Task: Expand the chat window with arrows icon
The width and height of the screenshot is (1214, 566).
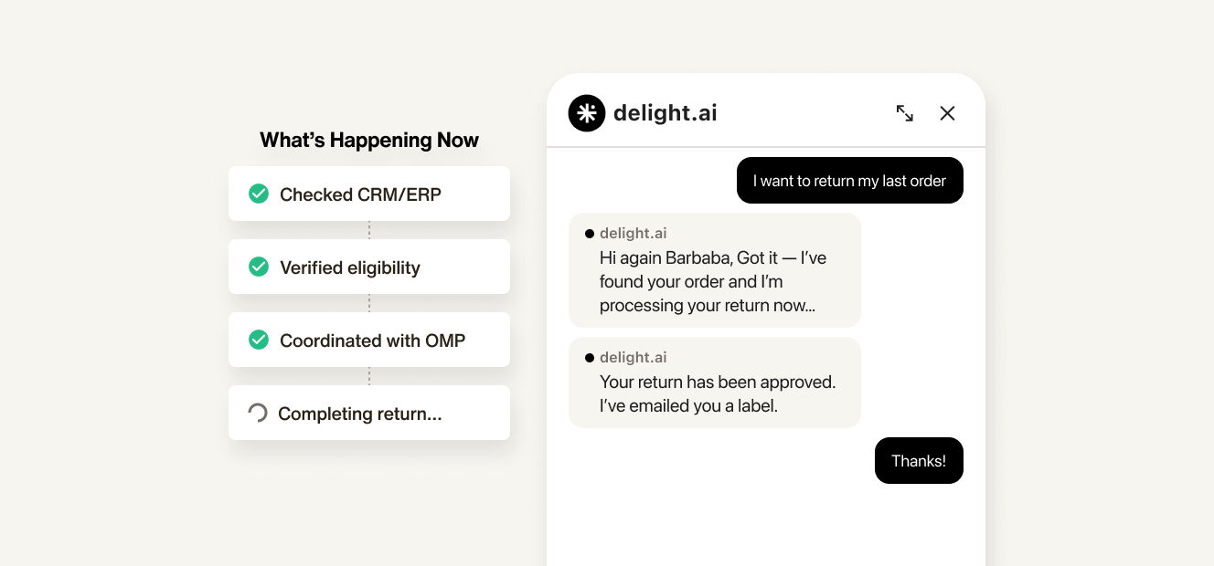Action: coord(904,113)
